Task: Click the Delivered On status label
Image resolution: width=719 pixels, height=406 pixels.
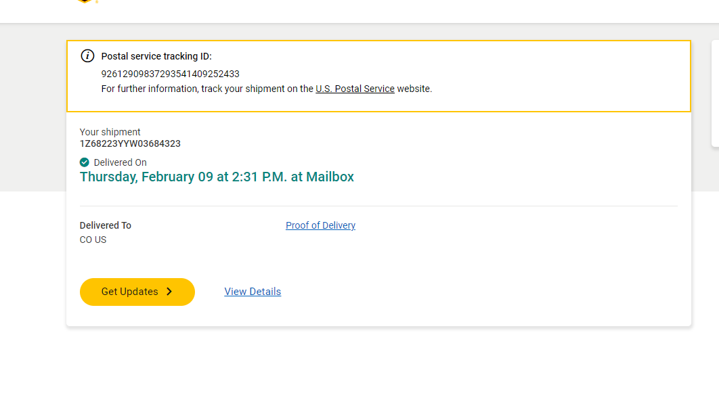Action: 120,162
